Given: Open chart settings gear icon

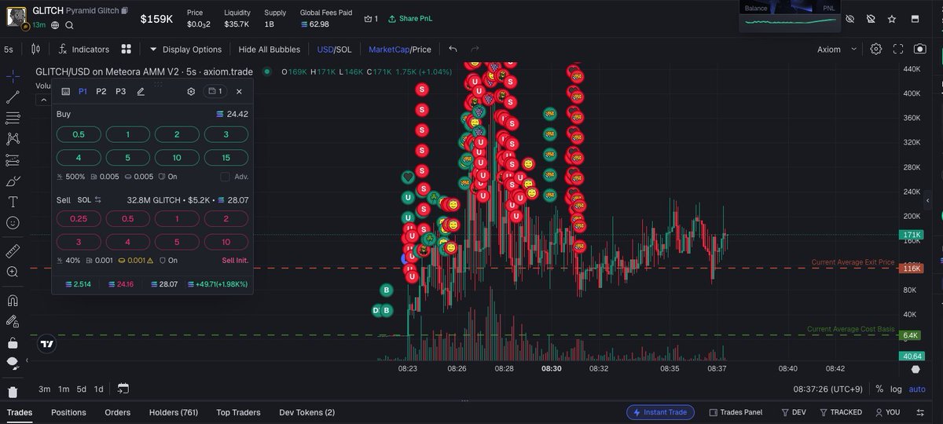Looking at the screenshot, I should (876, 49).
